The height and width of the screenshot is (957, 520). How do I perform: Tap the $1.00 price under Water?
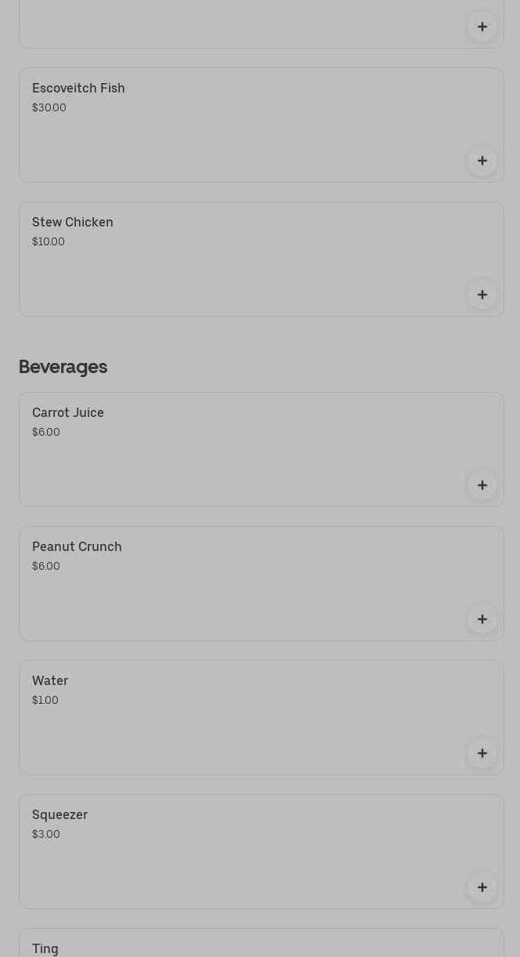point(45,701)
